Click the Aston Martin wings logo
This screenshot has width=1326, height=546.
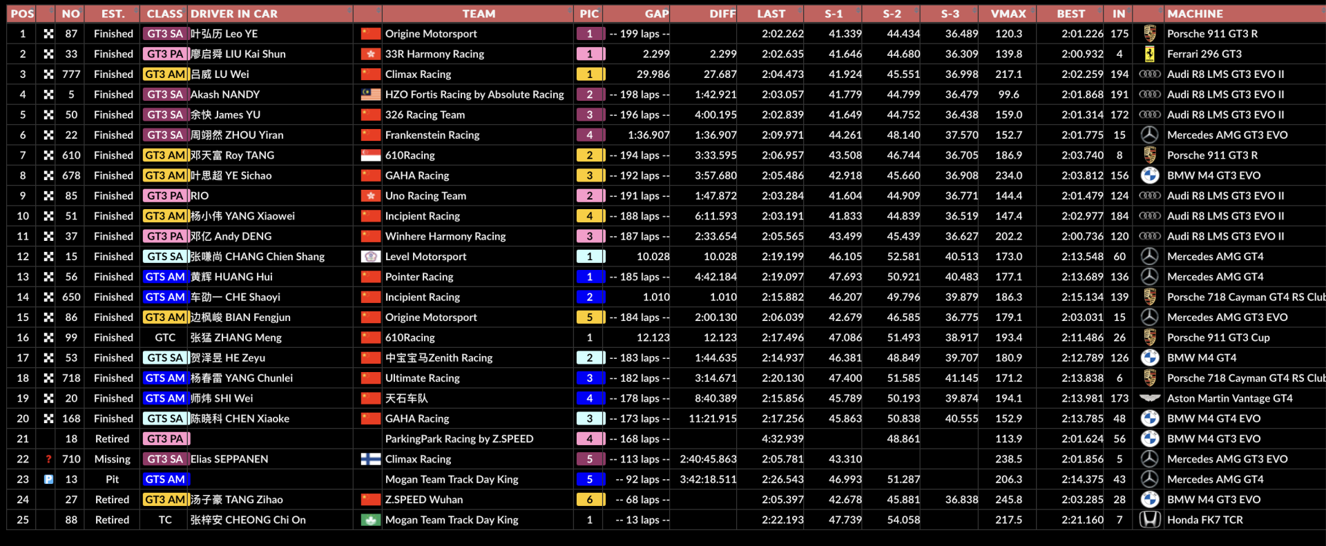[x=1149, y=398]
